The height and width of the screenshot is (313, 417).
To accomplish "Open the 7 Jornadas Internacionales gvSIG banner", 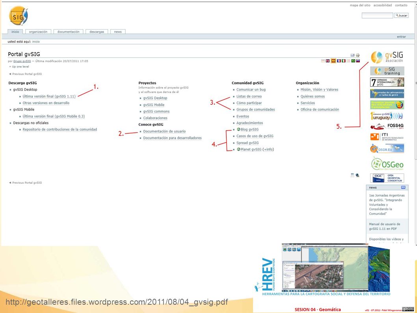I will tap(387, 82).
